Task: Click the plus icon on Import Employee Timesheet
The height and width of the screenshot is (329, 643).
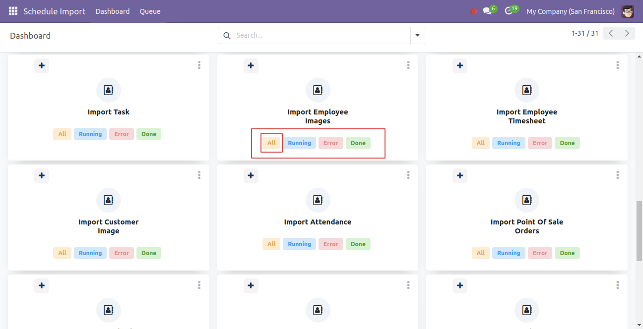Action: pyautogui.click(x=460, y=65)
